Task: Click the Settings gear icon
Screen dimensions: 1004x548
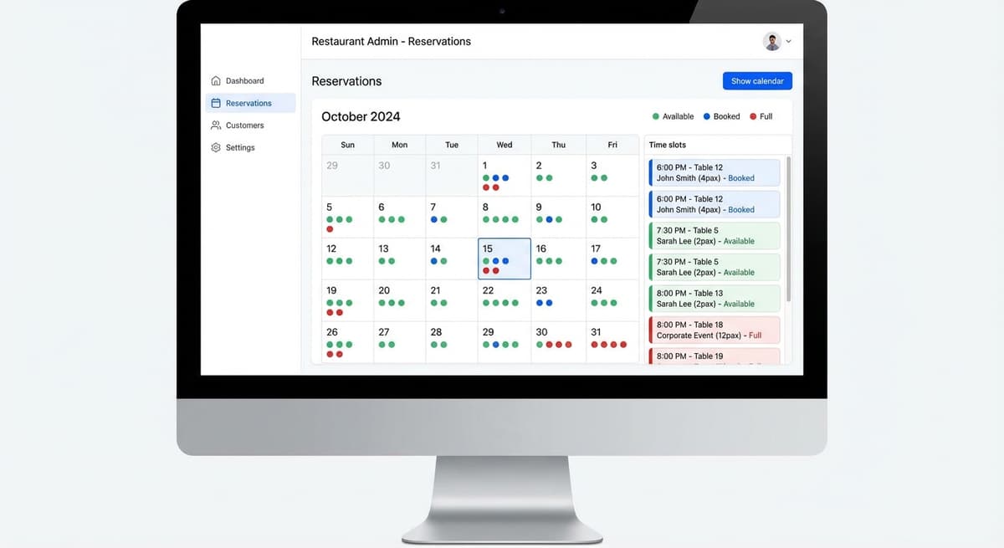Action: (216, 148)
